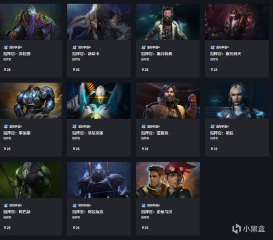This screenshot has height=240, width=273.
Task: Select the Han and Horner portrait image
Action: point(168,180)
